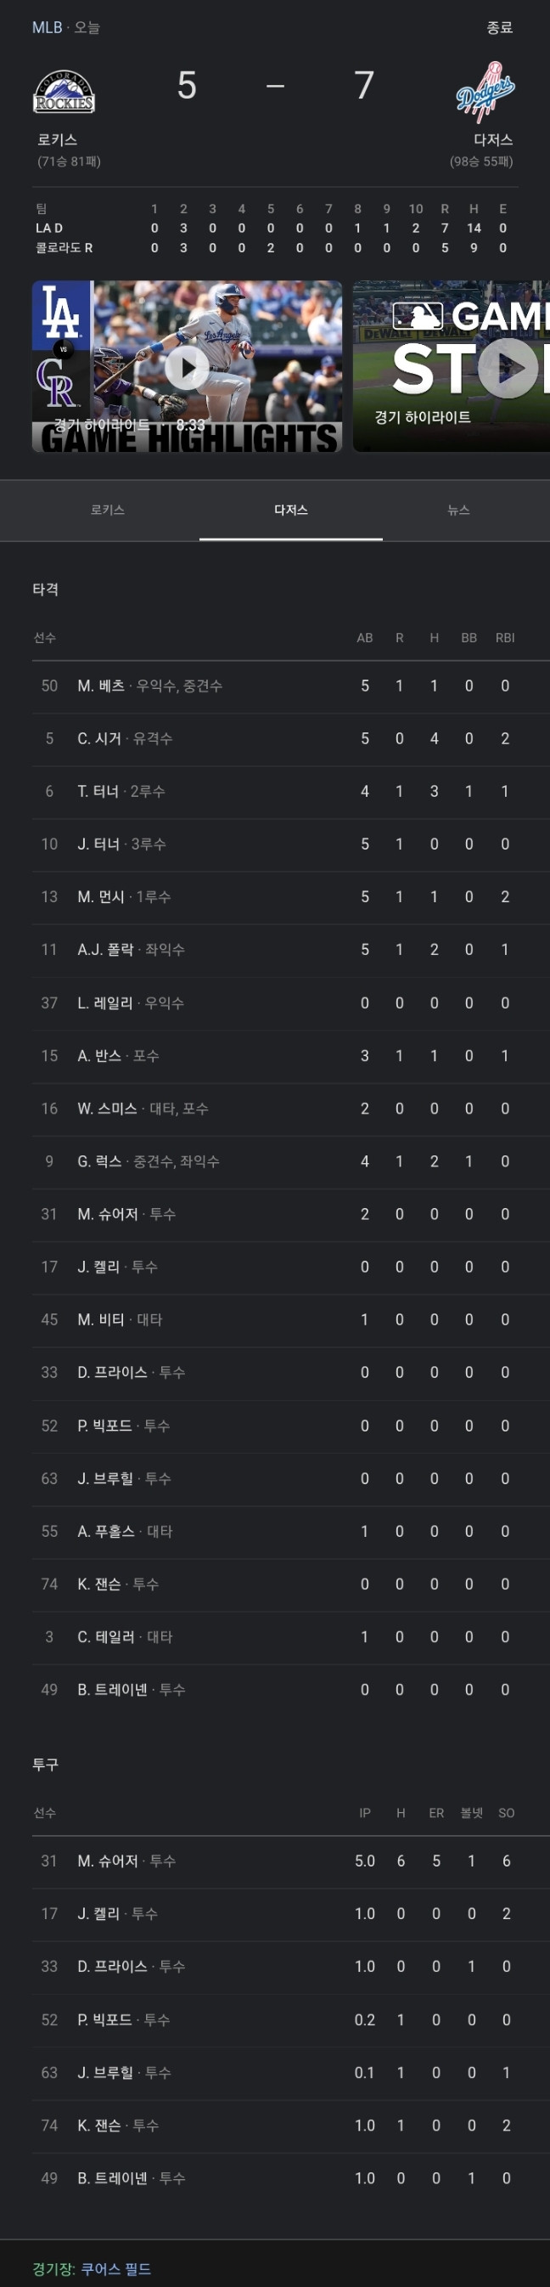Click G. 럭스 player name
Screen dimensions: 550x2287
pyautogui.click(x=99, y=1161)
